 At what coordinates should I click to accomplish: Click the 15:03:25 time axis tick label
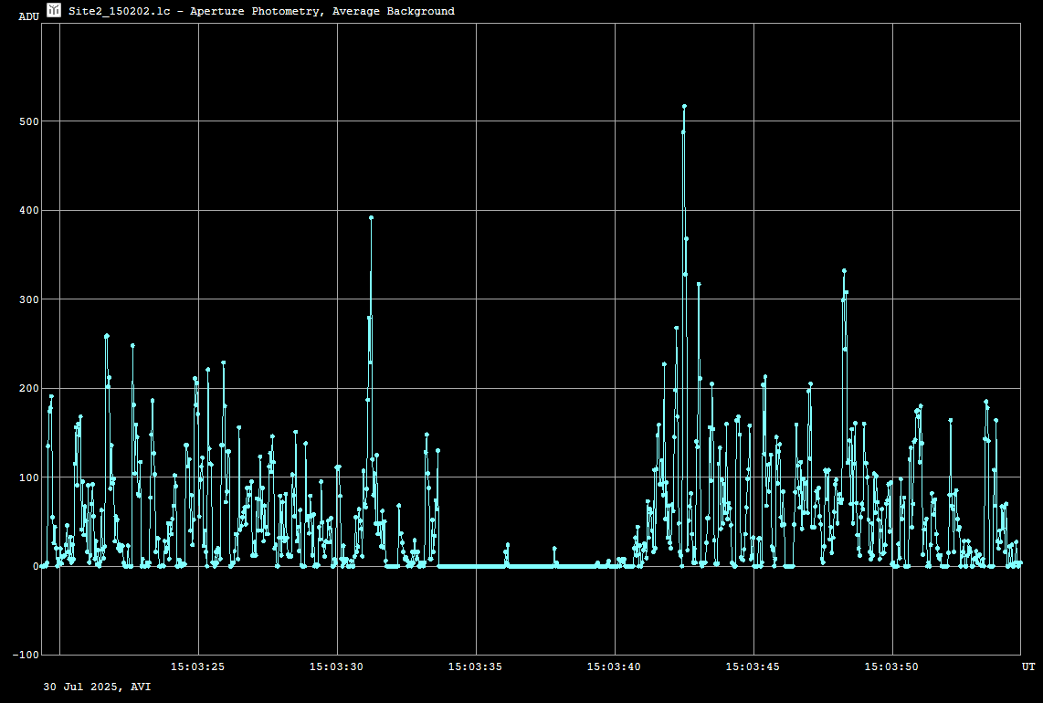(x=198, y=667)
